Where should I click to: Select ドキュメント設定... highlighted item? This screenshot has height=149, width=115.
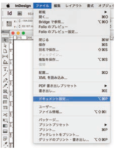tap(71, 99)
